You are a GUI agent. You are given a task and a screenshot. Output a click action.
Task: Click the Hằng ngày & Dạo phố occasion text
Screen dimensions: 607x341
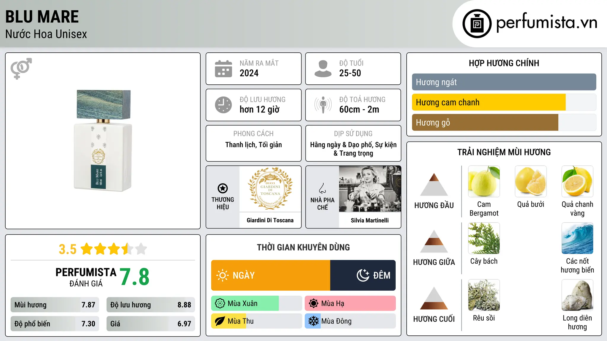pyautogui.click(x=353, y=149)
